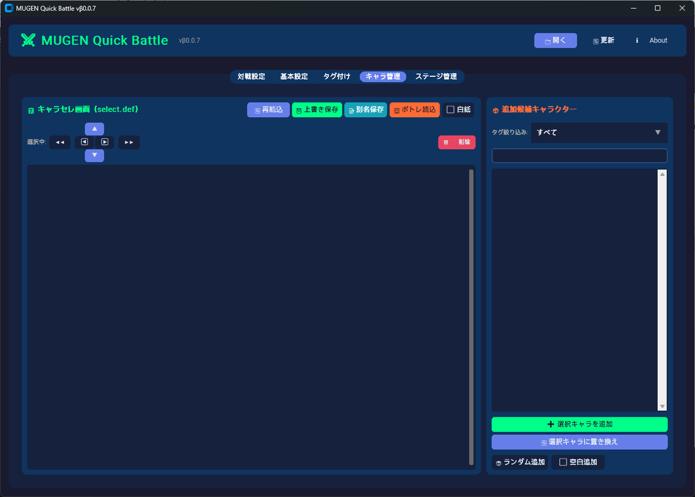Click the 上書き保存 overwrite save button
The height and width of the screenshot is (497, 695).
317,110
